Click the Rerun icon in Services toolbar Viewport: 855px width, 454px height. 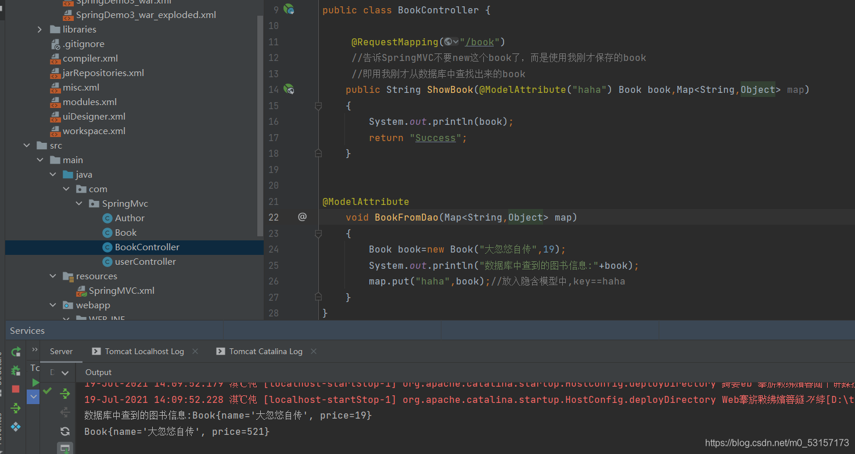[16, 351]
